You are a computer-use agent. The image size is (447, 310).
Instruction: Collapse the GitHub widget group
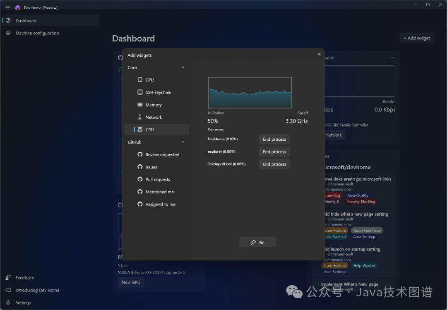(x=183, y=142)
